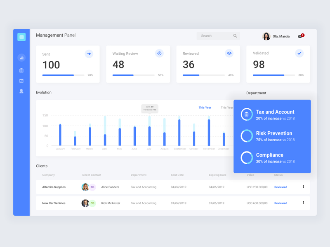This screenshot has width=330, height=247.
Task: Open the clipboard reports icon in sidebar
Action: click(x=21, y=70)
